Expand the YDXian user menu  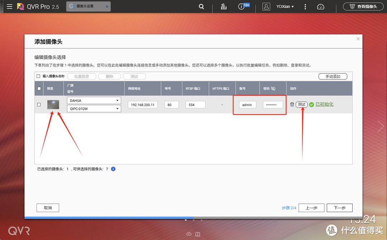pyautogui.click(x=285, y=6)
